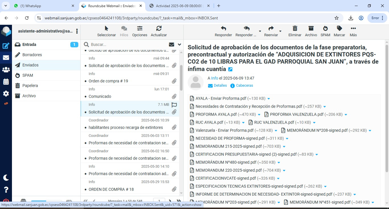Open the Borradores folder
Viewport: 389px width, 209px height.
[x=32, y=55]
